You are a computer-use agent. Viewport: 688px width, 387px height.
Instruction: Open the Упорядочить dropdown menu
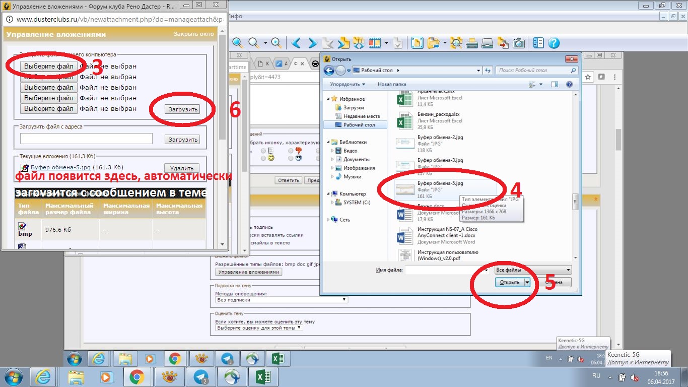pos(348,84)
